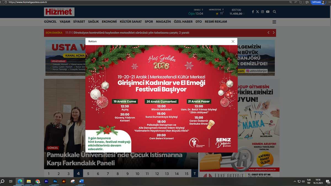Screen dimensions: 331x186
Task: Expand the Merkezefendi weather location selector
Action: click(216, 10)
